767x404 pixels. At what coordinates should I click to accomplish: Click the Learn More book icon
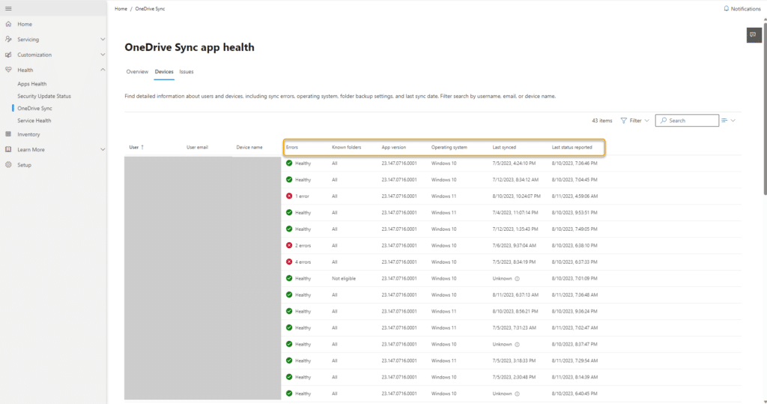[x=8, y=149]
